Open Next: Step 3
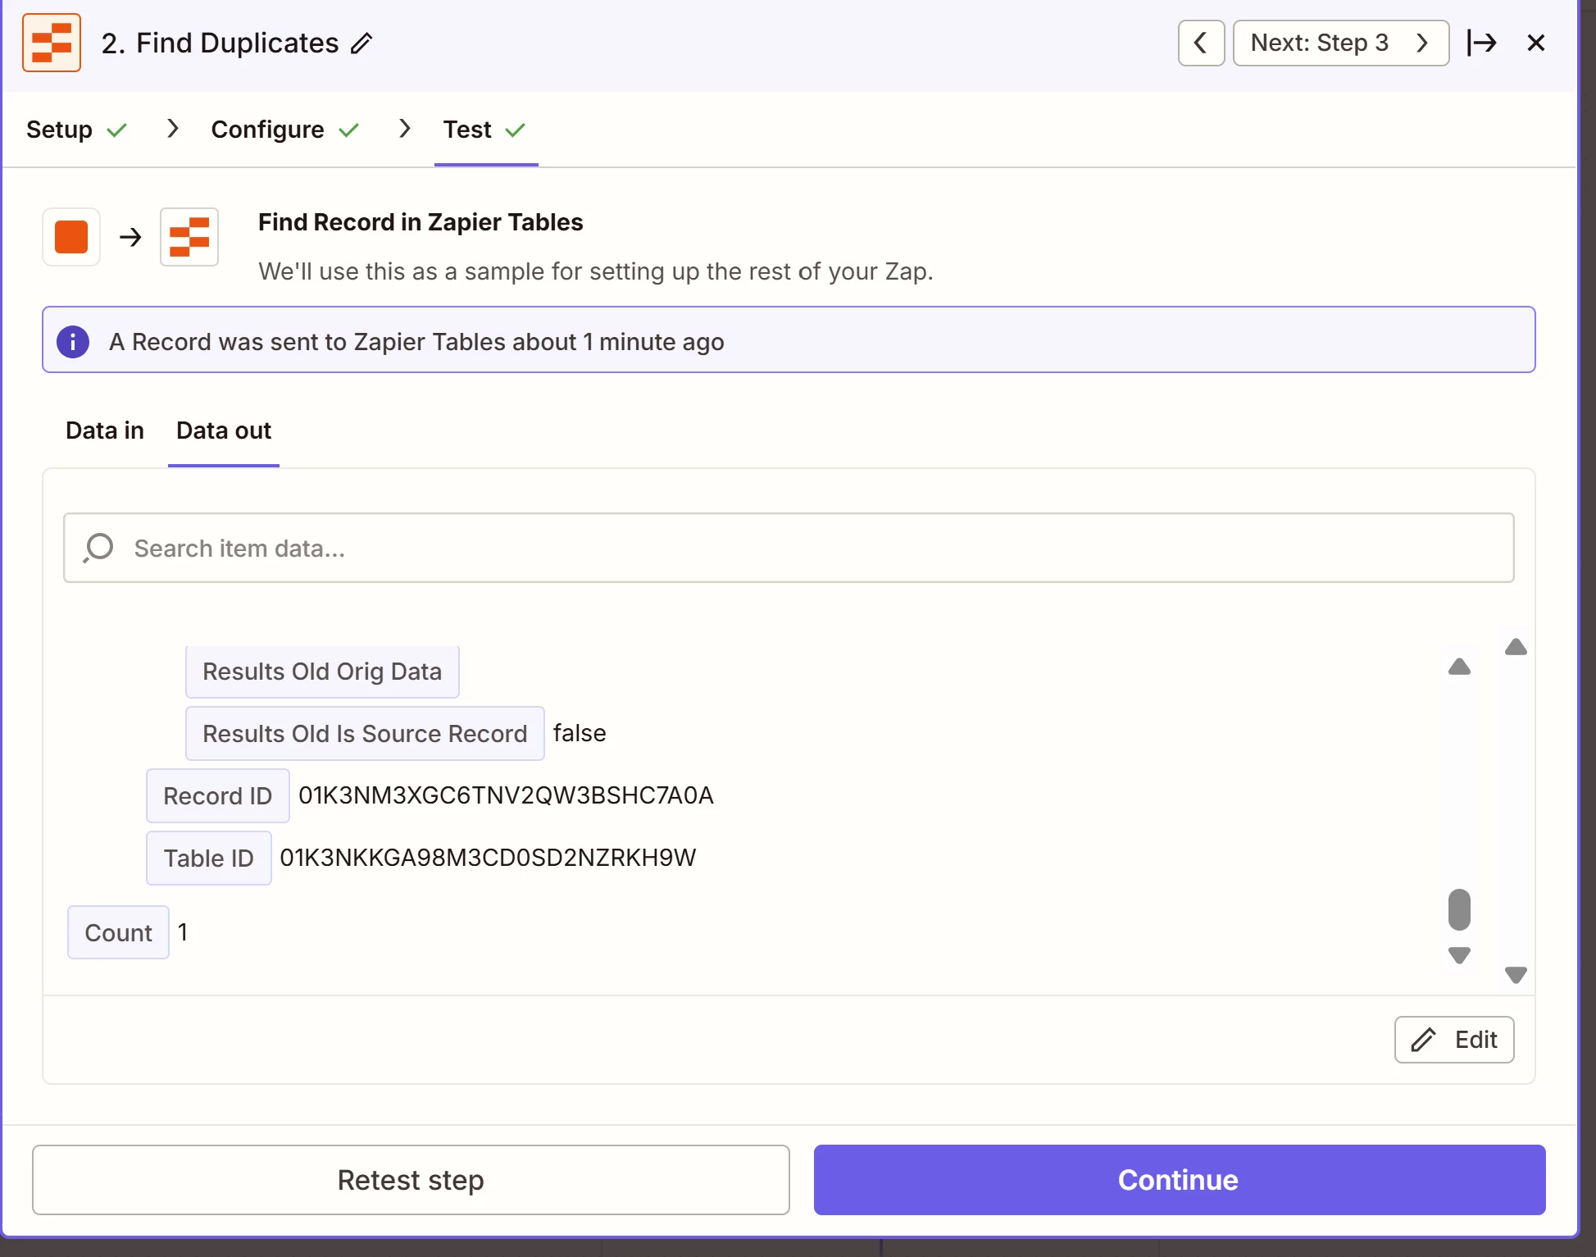This screenshot has width=1596, height=1257. 1340,43
